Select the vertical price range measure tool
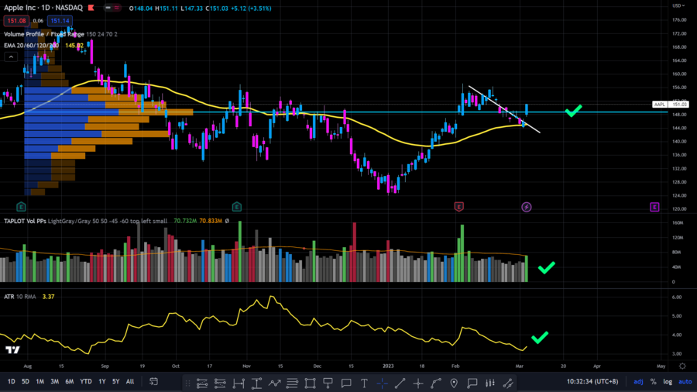Image resolution: width=697 pixels, height=392 pixels. (x=256, y=383)
